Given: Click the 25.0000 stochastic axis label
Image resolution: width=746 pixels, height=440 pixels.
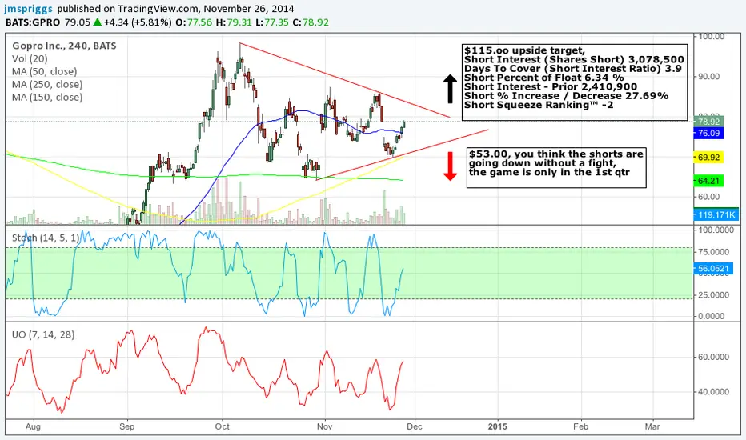Looking at the screenshot, I should [713, 295].
